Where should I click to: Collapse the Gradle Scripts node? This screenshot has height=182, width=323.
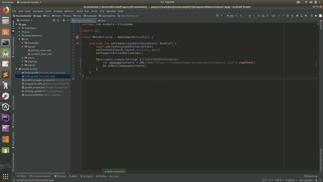click(x=17, y=69)
